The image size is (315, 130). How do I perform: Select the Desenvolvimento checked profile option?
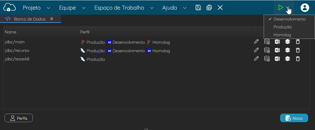pyautogui.click(x=289, y=19)
